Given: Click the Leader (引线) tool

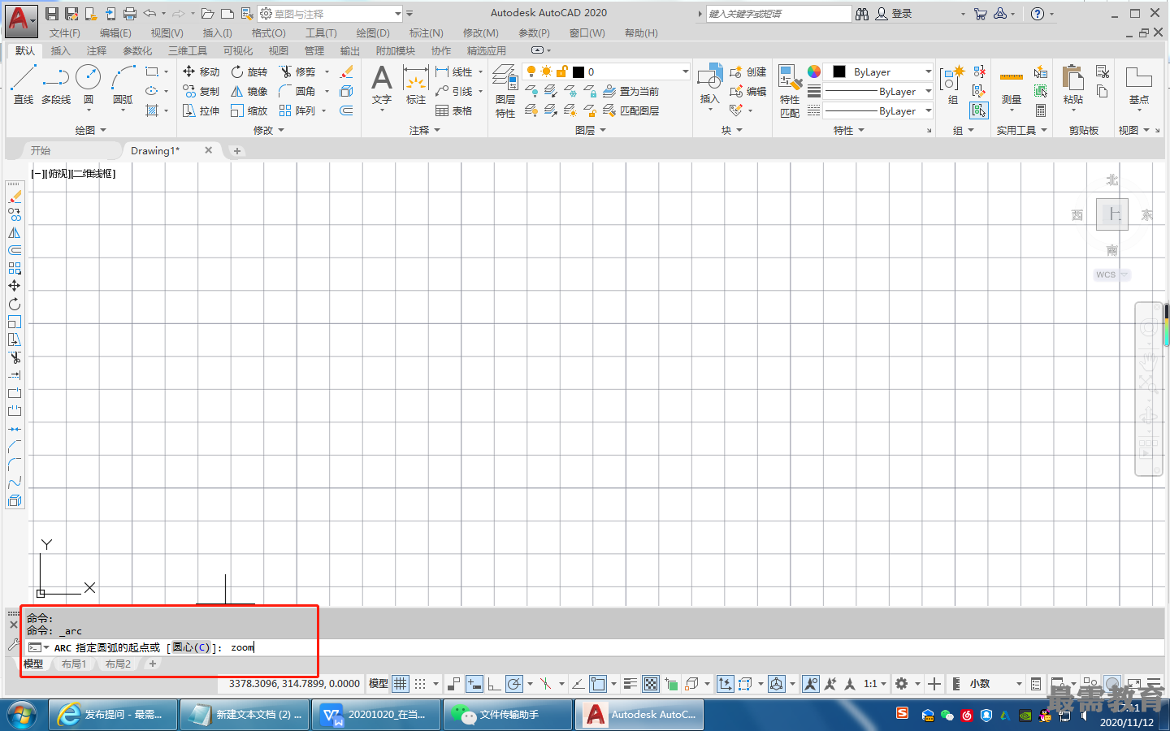Looking at the screenshot, I should pyautogui.click(x=453, y=91).
